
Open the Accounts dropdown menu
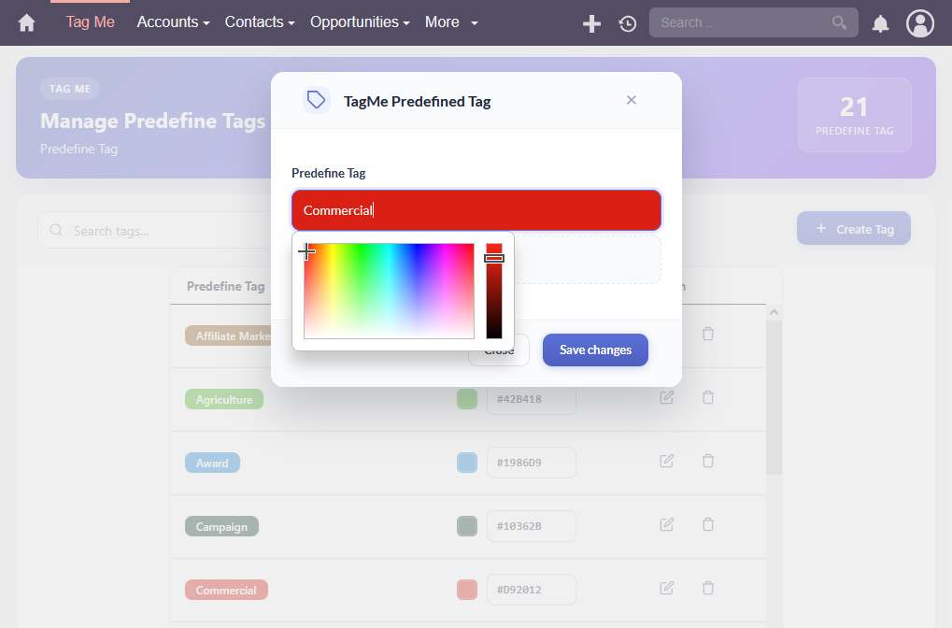point(173,22)
